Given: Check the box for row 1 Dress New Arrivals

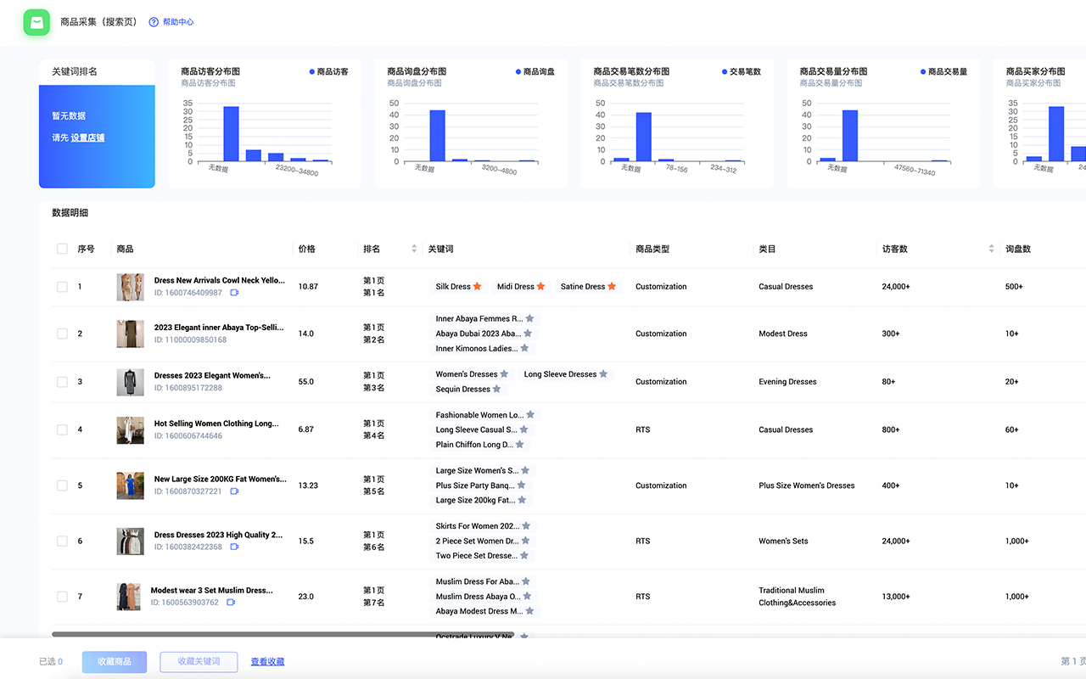Looking at the screenshot, I should click(62, 287).
